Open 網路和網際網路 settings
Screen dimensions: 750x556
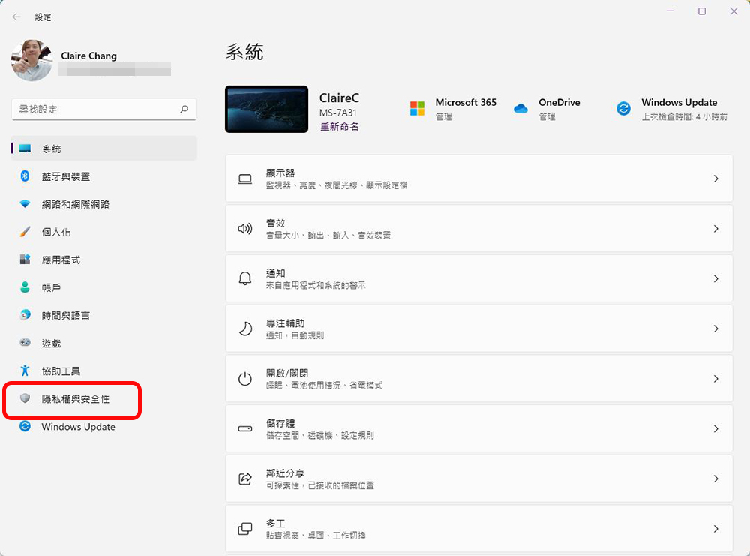pyautogui.click(x=103, y=204)
